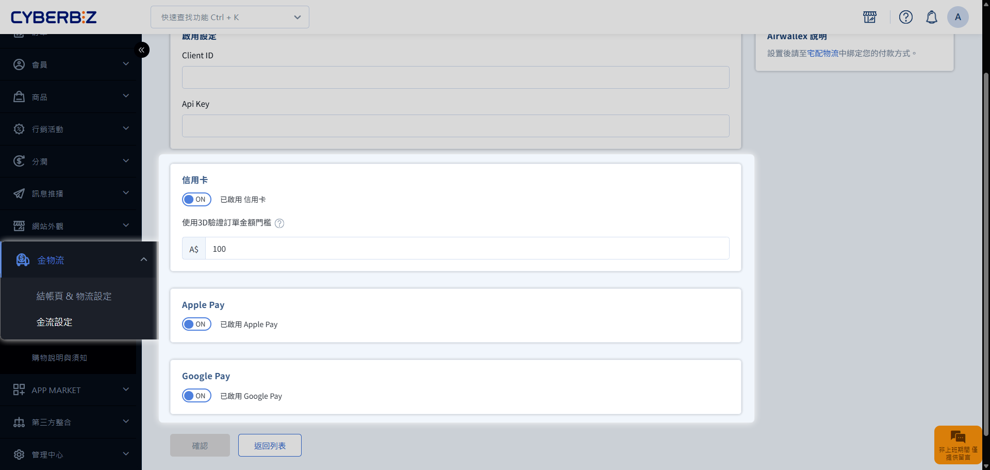990x470 pixels.
Task: Collapse the sidebar with double-arrow icon
Action: tap(142, 50)
